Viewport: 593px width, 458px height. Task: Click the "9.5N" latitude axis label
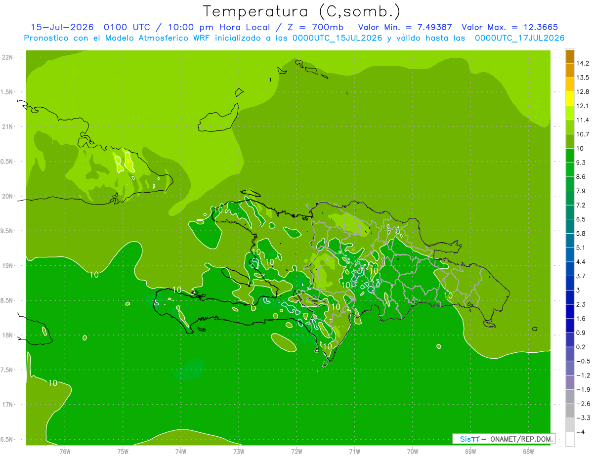click(7, 231)
